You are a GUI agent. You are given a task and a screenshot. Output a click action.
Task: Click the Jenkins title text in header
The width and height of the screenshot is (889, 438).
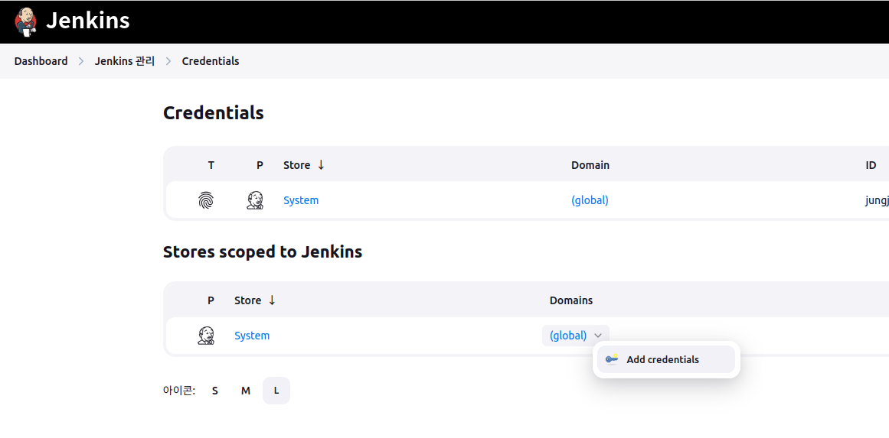pos(88,21)
